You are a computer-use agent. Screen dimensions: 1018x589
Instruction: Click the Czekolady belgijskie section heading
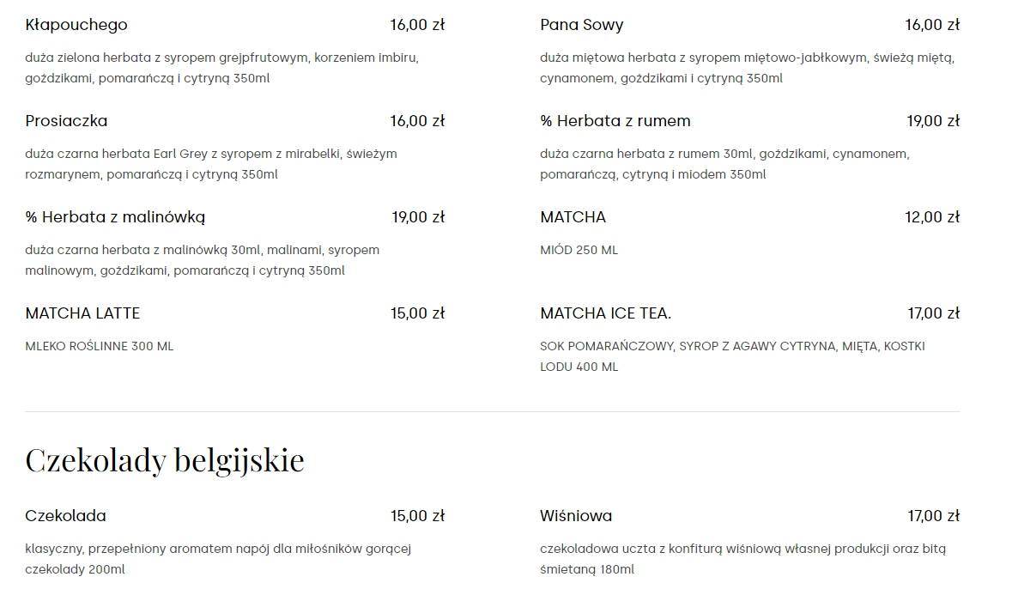[x=164, y=460]
